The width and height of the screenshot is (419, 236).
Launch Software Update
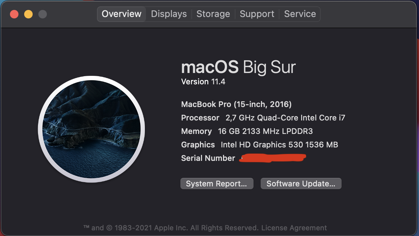301,184
